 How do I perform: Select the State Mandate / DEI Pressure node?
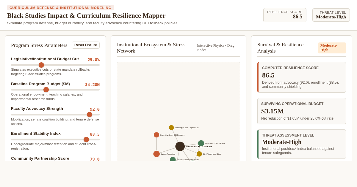[x=156, y=135]
